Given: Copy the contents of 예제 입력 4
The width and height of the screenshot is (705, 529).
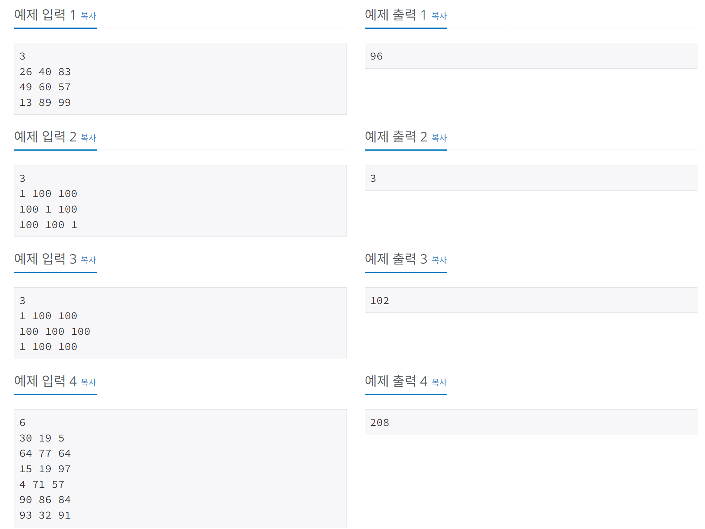Looking at the screenshot, I should 88,383.
